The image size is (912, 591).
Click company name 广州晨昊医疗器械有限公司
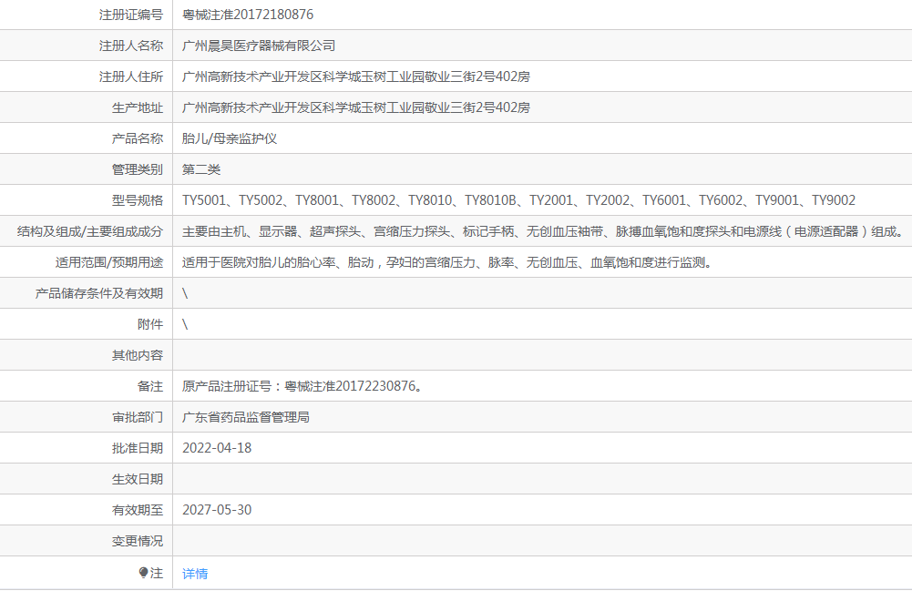point(259,46)
